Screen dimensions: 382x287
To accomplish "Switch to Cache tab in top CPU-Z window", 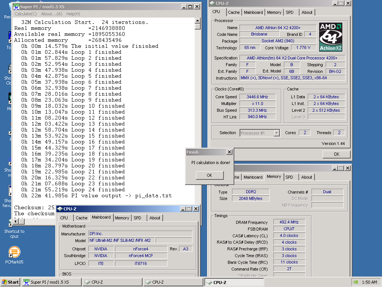I will 234,12.
